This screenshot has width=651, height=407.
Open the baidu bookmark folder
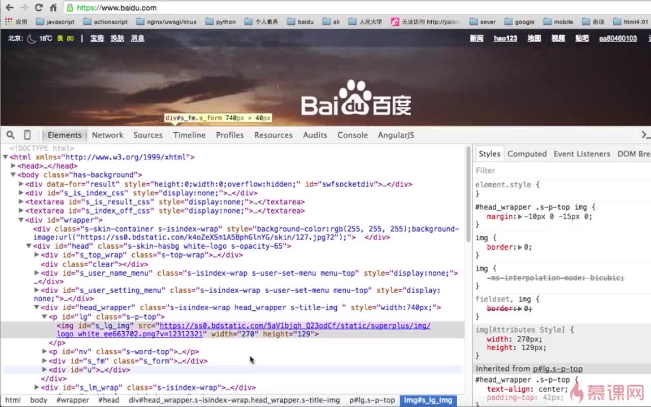(301, 22)
